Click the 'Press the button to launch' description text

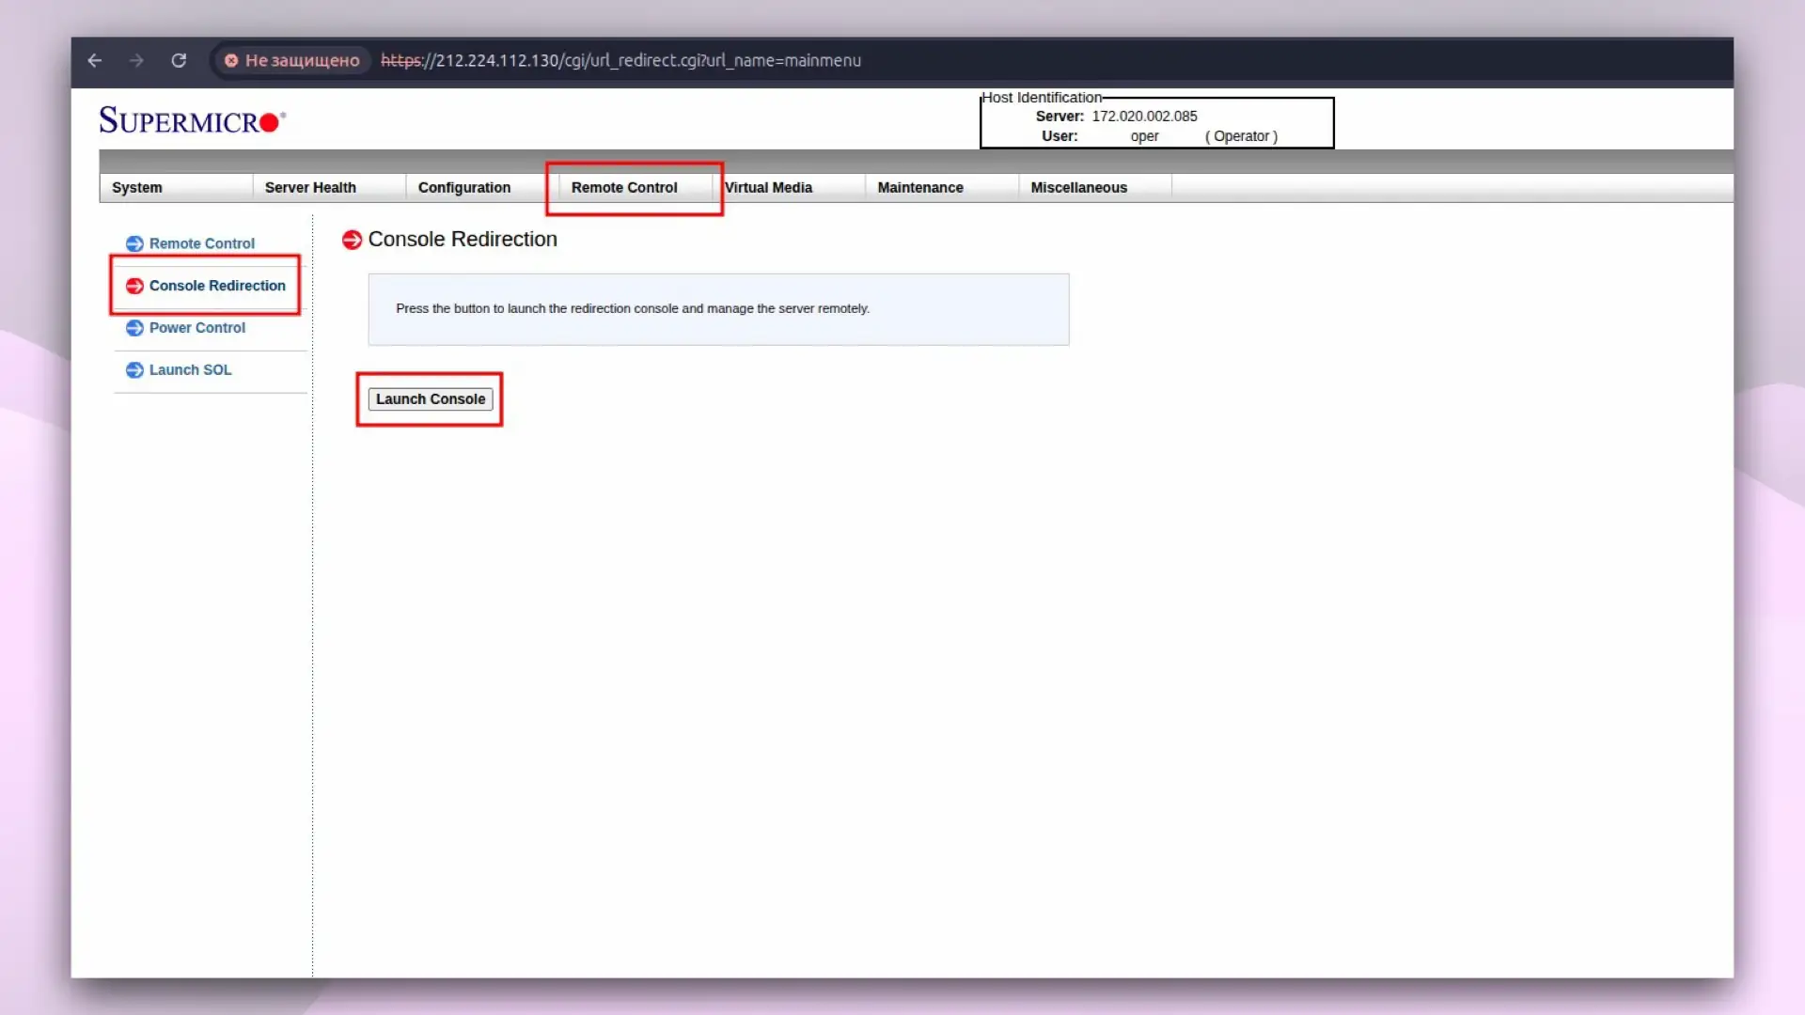click(x=633, y=308)
